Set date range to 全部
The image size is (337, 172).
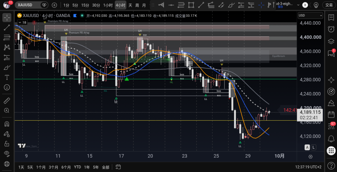106,167
